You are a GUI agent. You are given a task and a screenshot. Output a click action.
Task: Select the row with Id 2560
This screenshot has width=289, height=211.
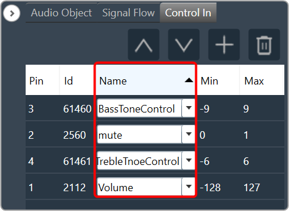click(x=155, y=135)
